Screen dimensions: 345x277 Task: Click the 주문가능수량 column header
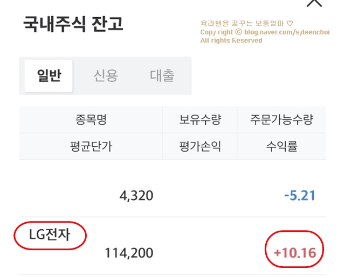tap(281, 120)
